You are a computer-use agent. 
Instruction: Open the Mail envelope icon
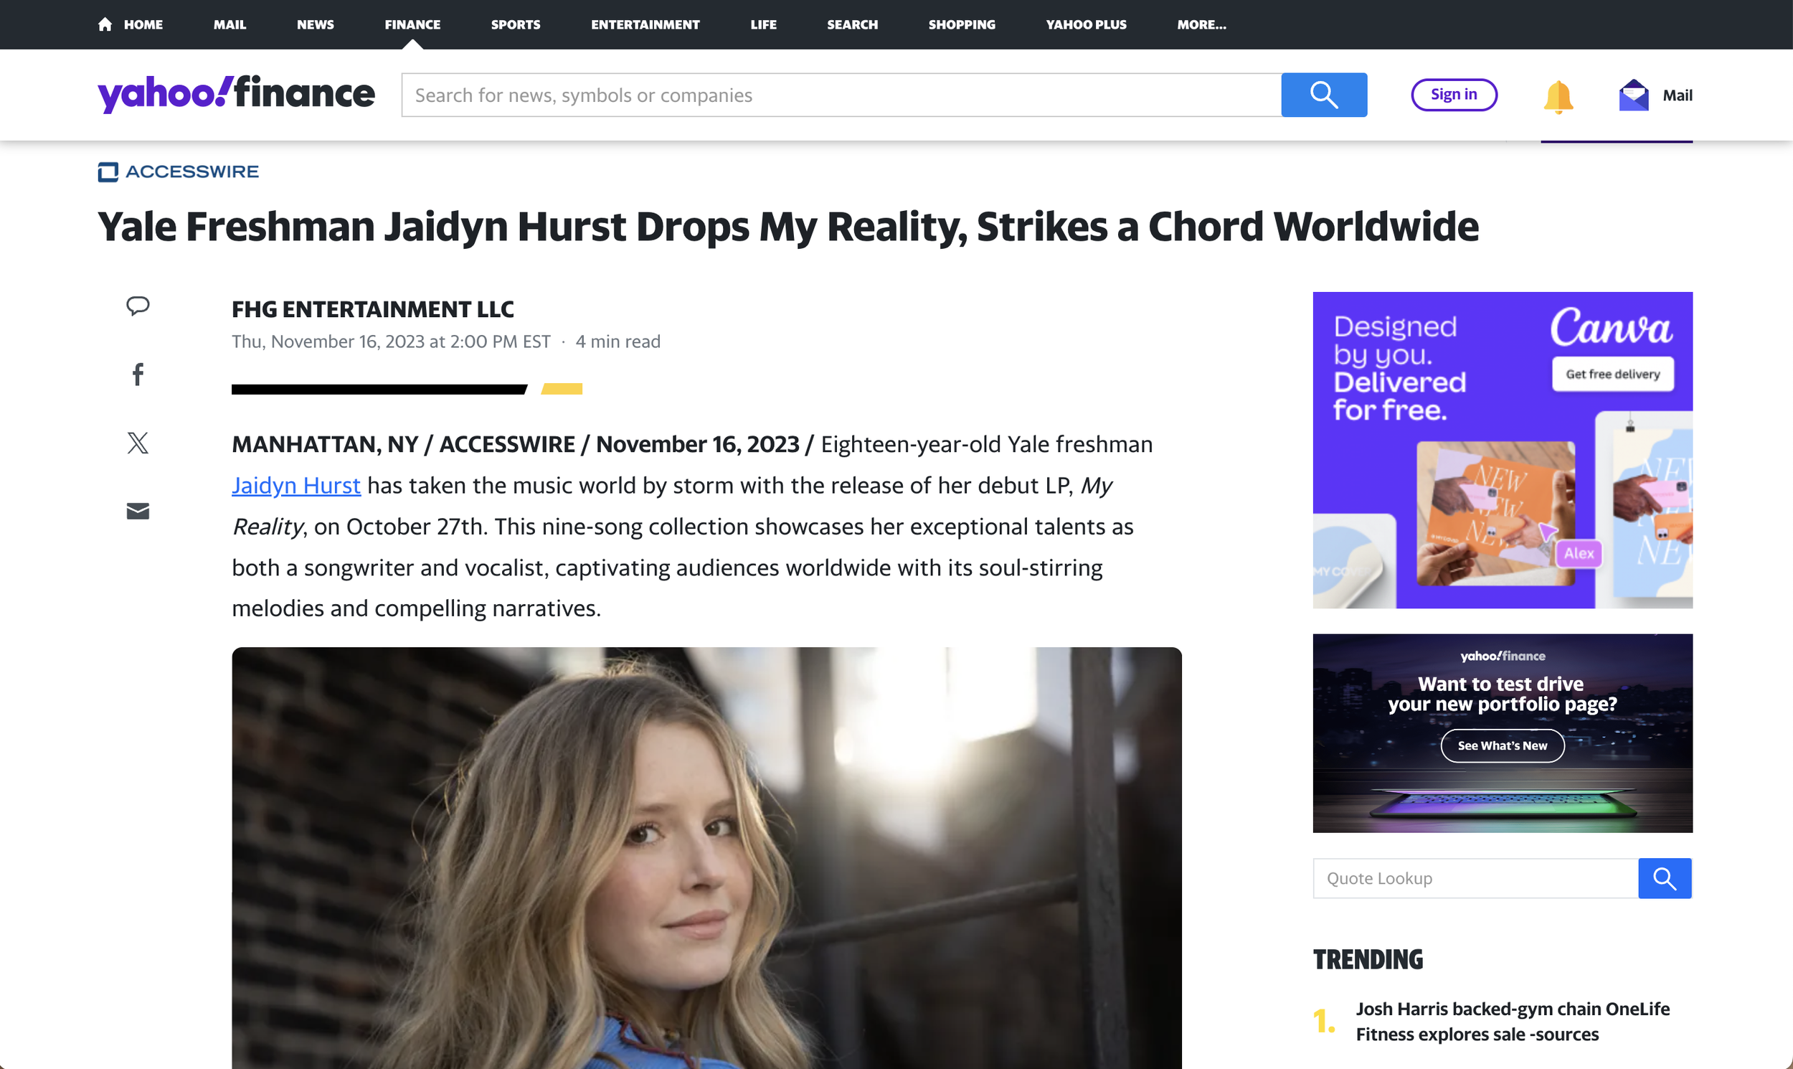point(1633,95)
